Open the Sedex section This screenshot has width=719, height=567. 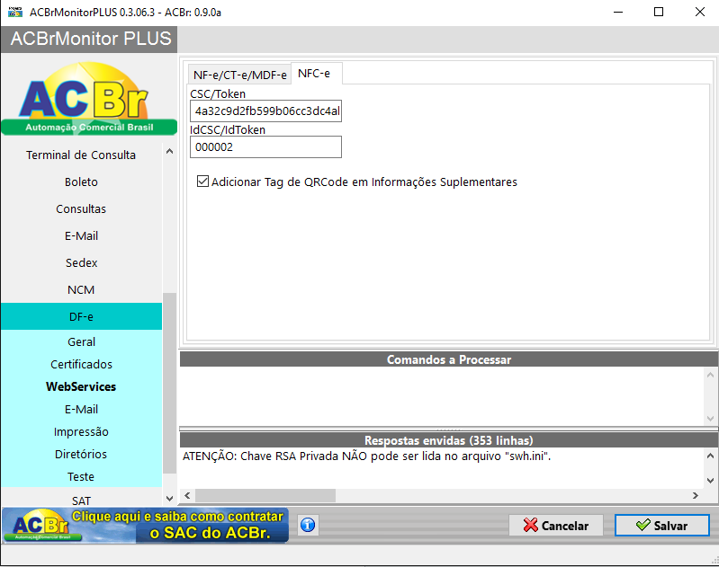[x=81, y=263]
